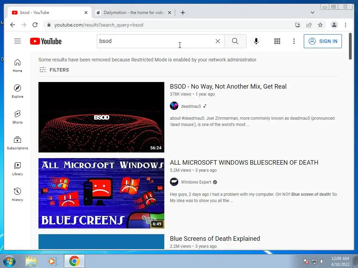Viewport: 358px width, 268px height.
Task: Open Windows Explorer from taskbar
Action: 31,261
